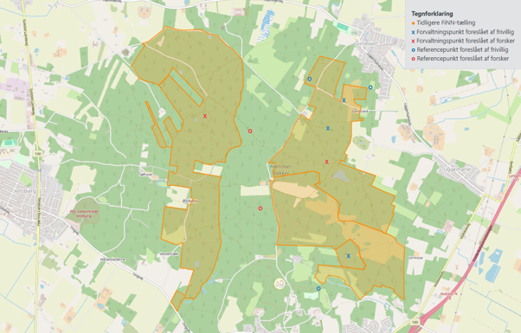Viewport: 521px width, 333px height.
Task: Click red X marker in the western survey polygon
Action: 205,116
